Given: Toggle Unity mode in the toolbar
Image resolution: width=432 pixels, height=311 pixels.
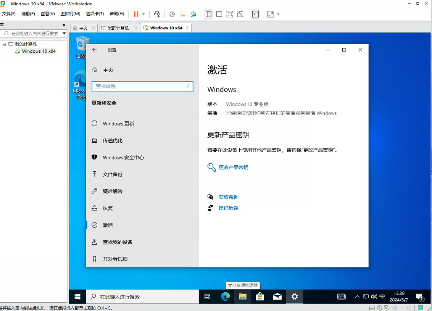Looking at the screenshot, I should [x=240, y=14].
